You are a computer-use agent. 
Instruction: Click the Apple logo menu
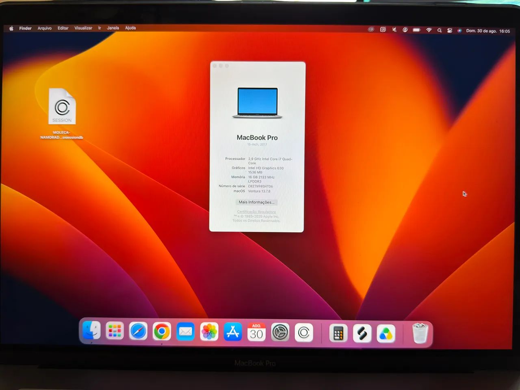click(11, 28)
